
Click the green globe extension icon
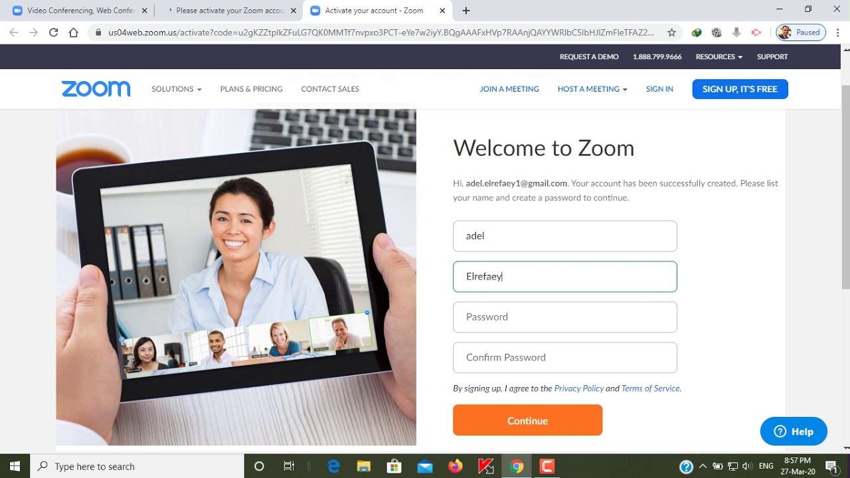pyautogui.click(x=696, y=32)
